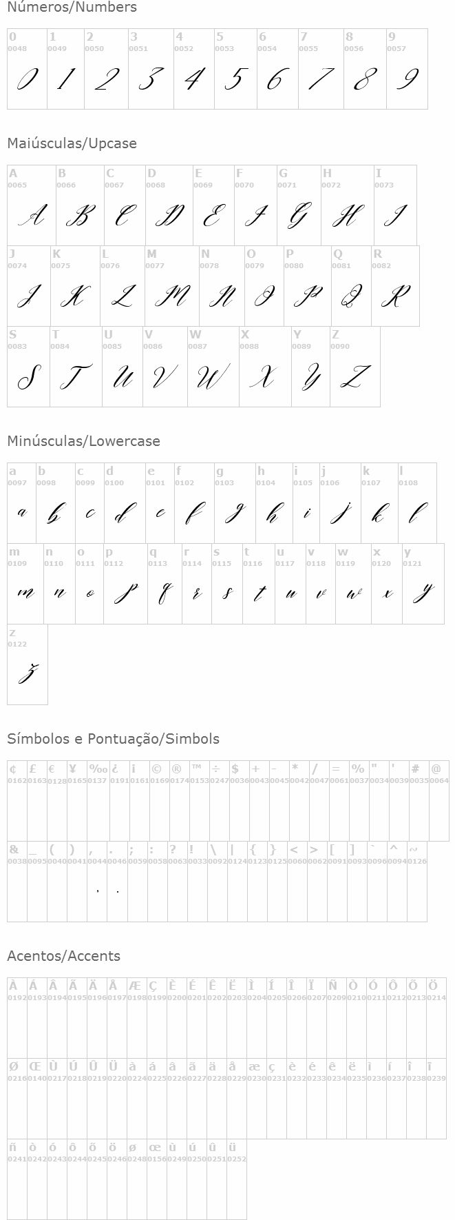Select the uppercase M glyph cell

tap(172, 287)
